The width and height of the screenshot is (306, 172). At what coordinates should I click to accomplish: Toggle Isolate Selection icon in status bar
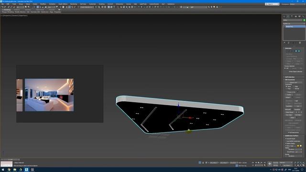click(200, 162)
